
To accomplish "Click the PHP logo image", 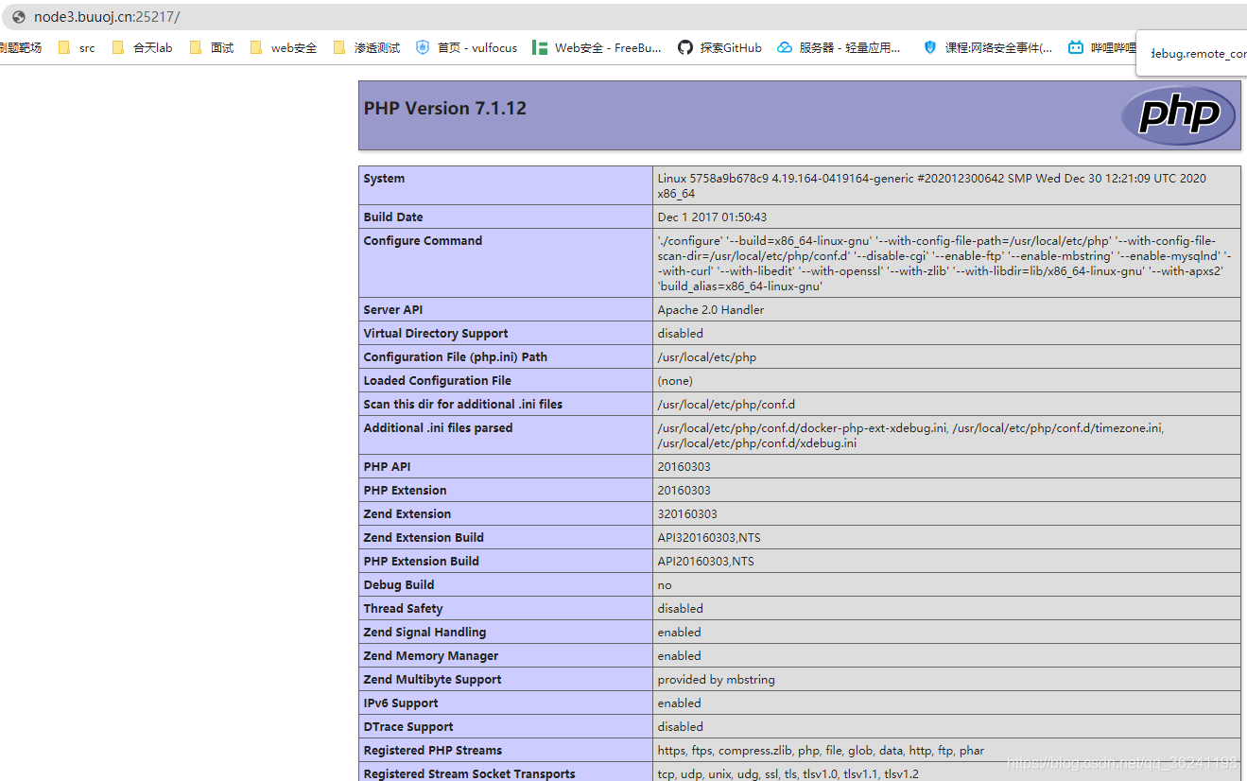I will tap(1178, 115).
